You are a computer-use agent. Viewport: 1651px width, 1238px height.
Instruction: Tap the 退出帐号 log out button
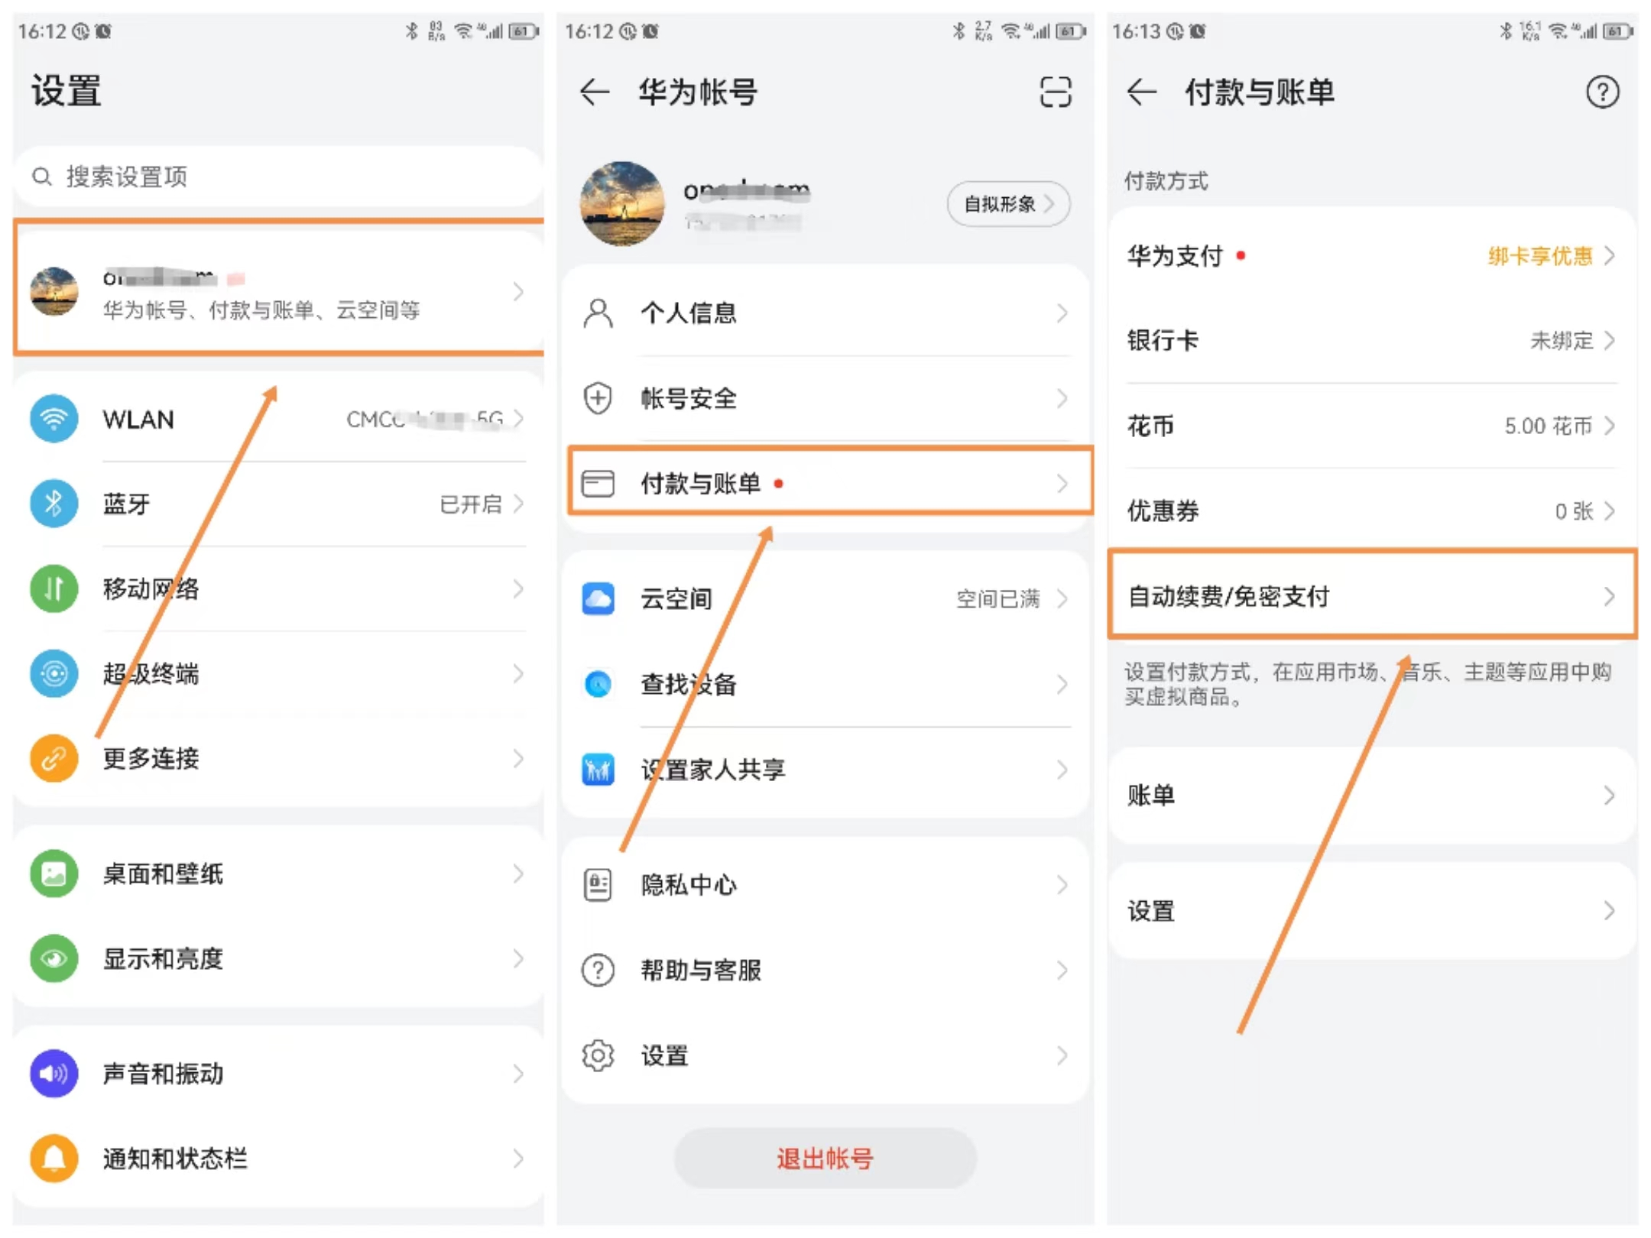coord(825,1159)
